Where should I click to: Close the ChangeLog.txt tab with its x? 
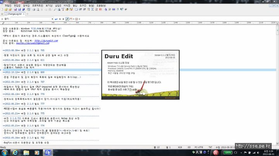pos(24,14)
